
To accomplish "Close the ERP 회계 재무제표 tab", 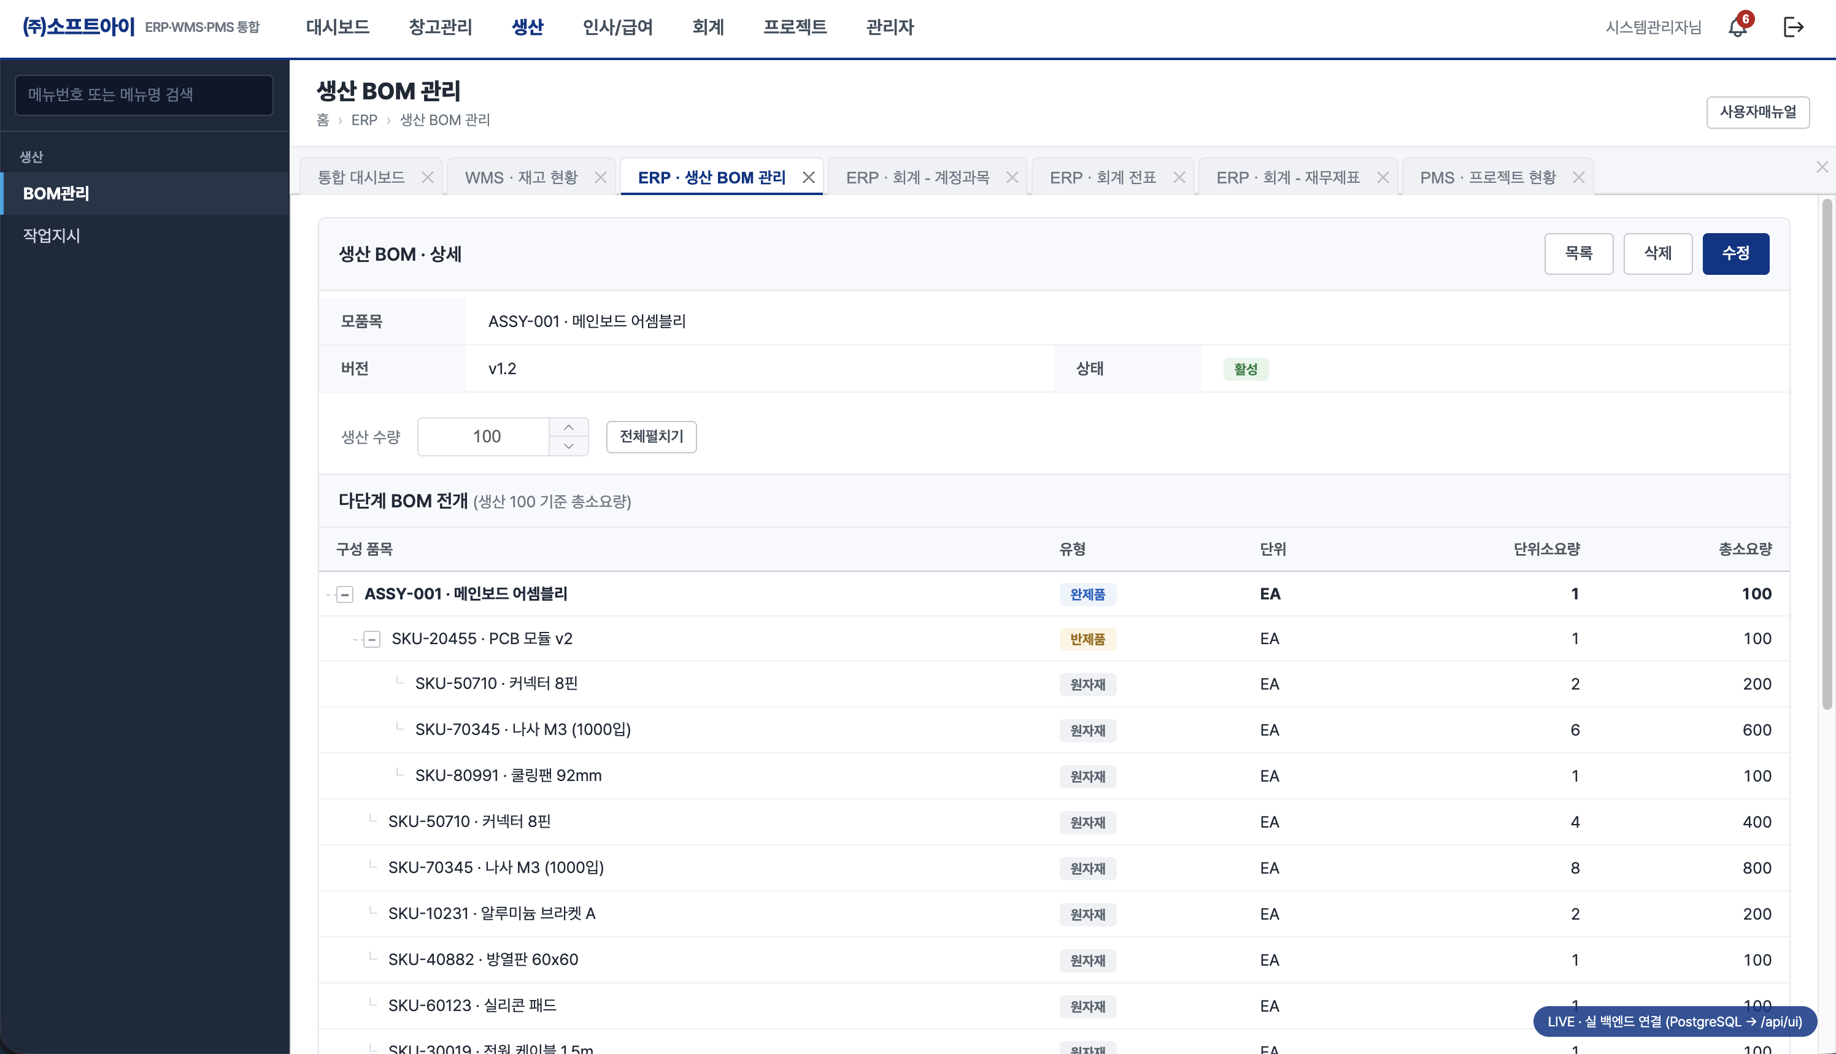I will click(1383, 177).
